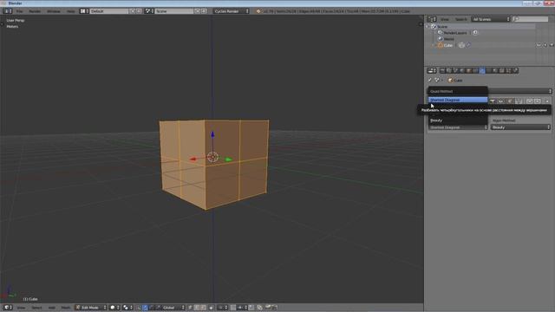Open the Cycles Render engine dropdown
Image resolution: width=555 pixels, height=312 pixels.
coord(231,11)
